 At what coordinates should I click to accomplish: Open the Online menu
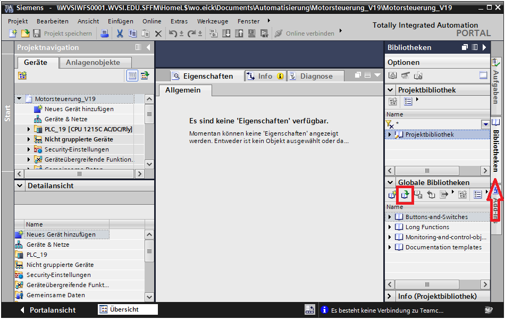(x=151, y=21)
